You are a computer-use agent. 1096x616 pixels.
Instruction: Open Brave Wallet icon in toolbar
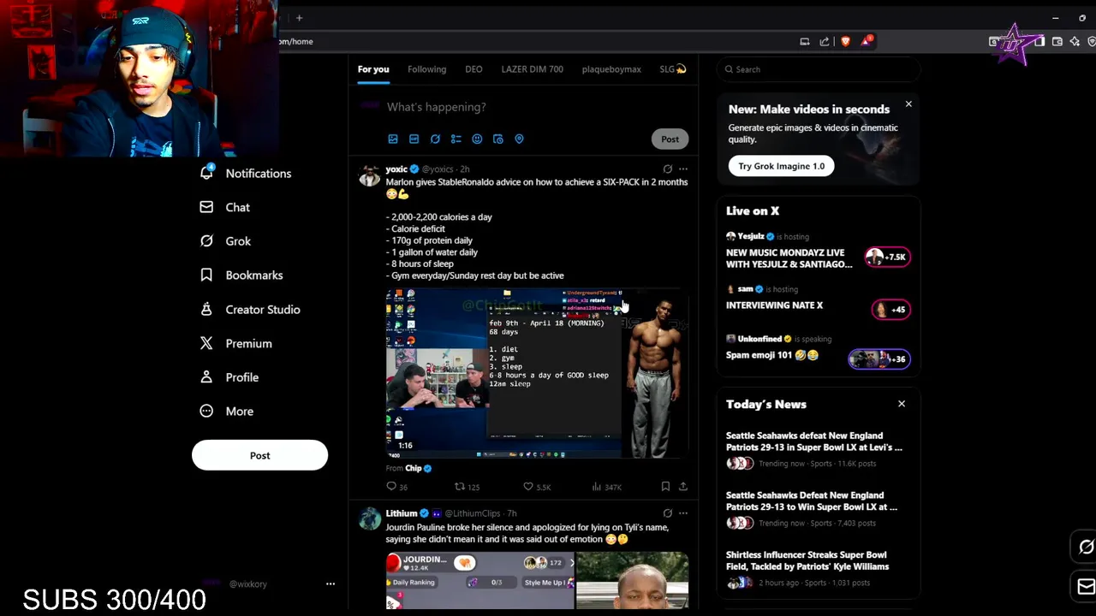point(1057,41)
